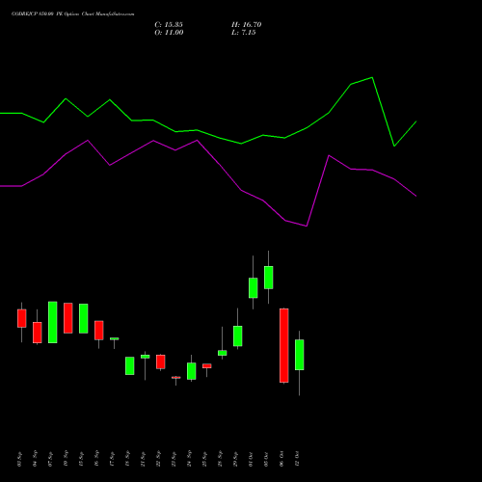Click the open value O: 11.00

[169, 33]
